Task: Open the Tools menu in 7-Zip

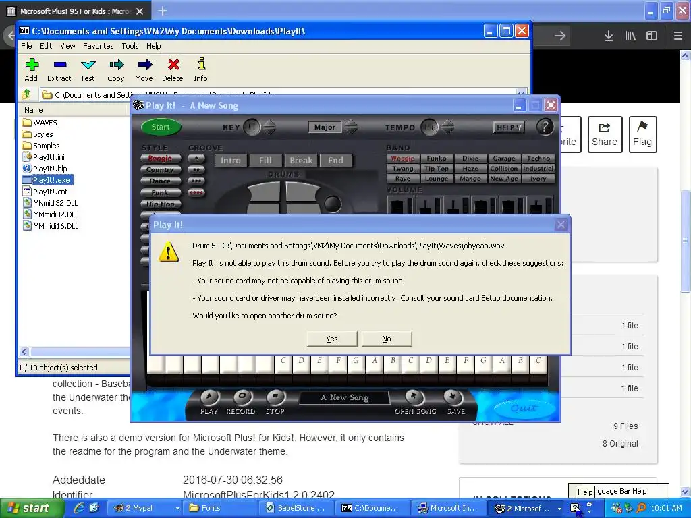Action: click(x=130, y=46)
